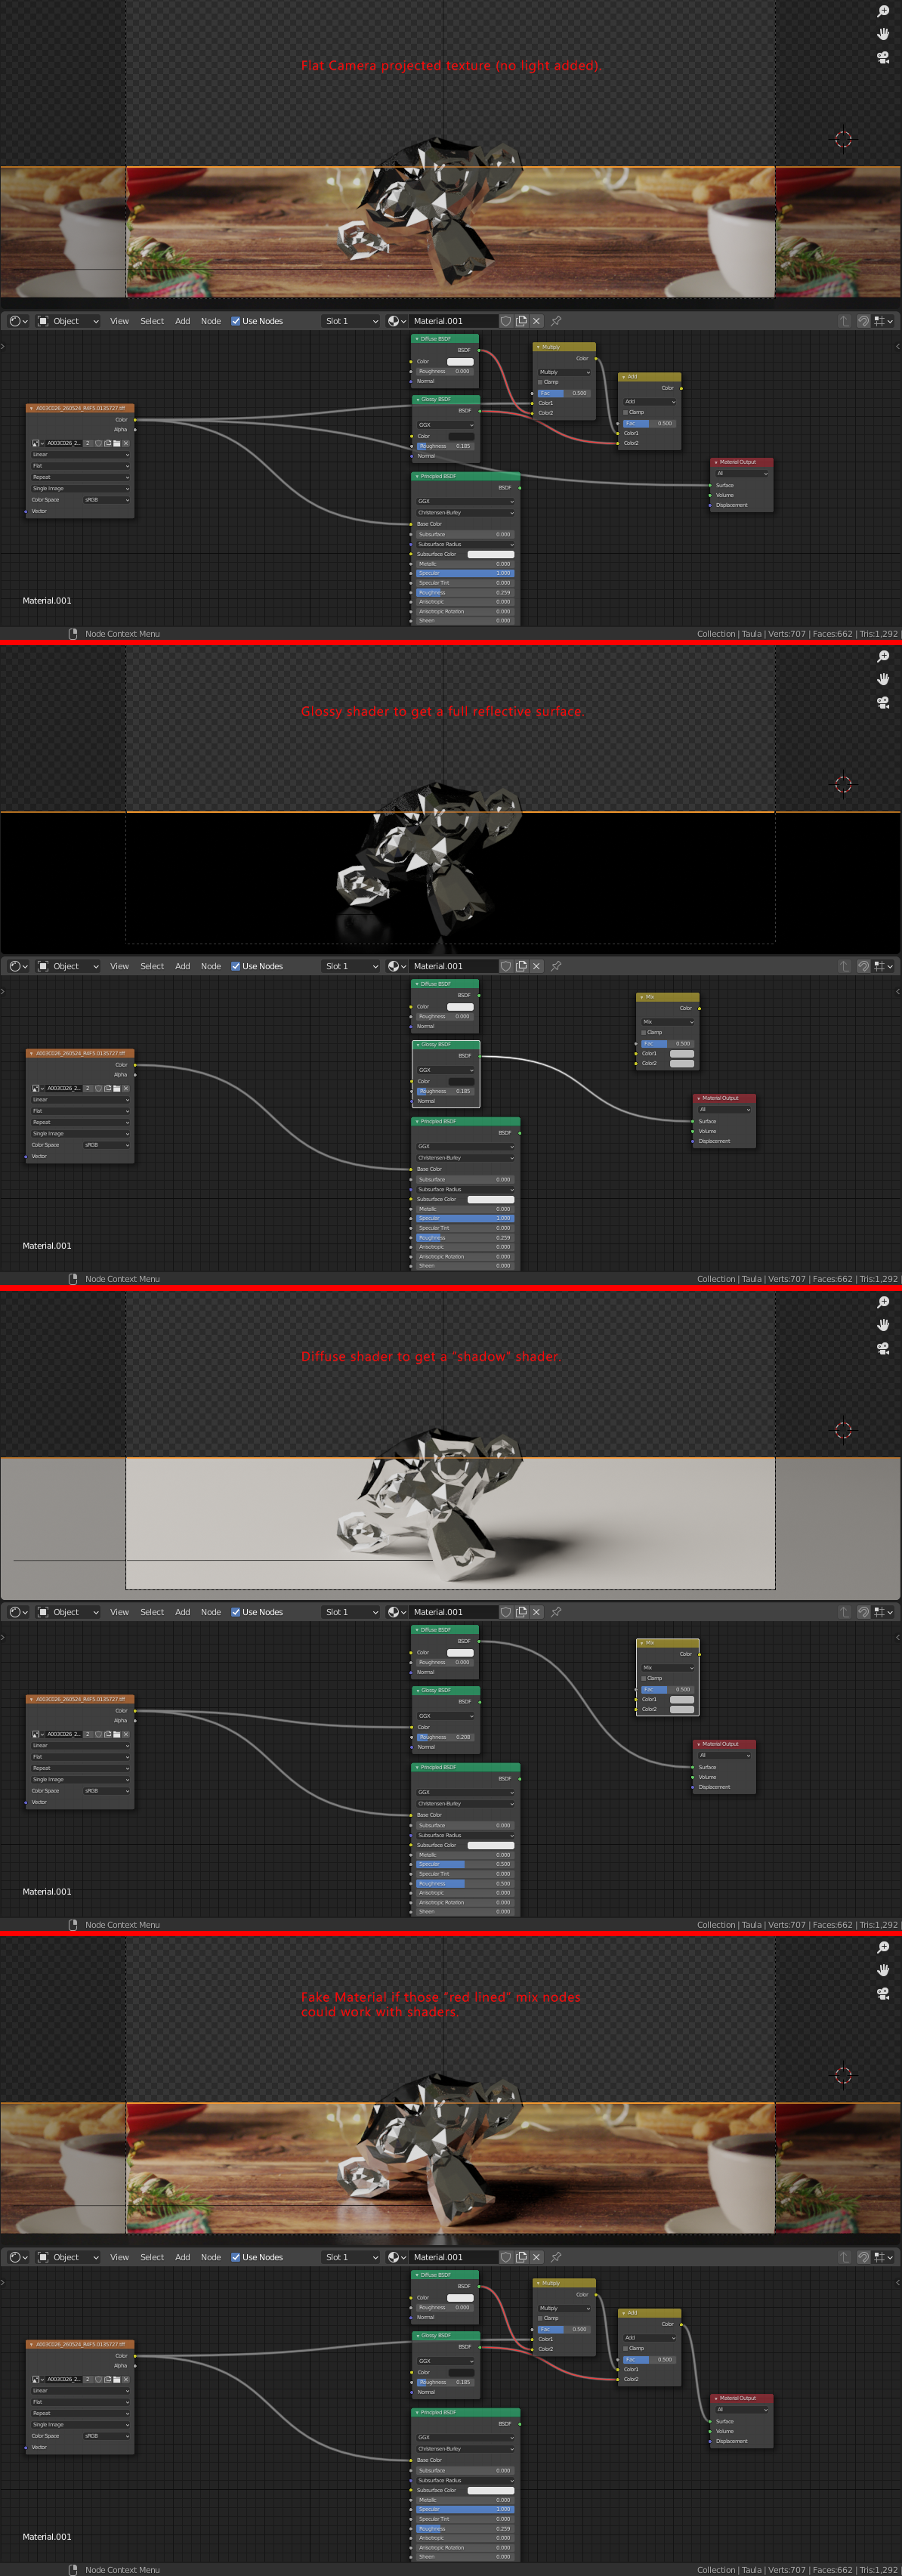Viewport: 902px width, 2576px height.
Task: Click the Principled BSDF node header in 'Glossy shader' editor
Action: pos(466,1121)
